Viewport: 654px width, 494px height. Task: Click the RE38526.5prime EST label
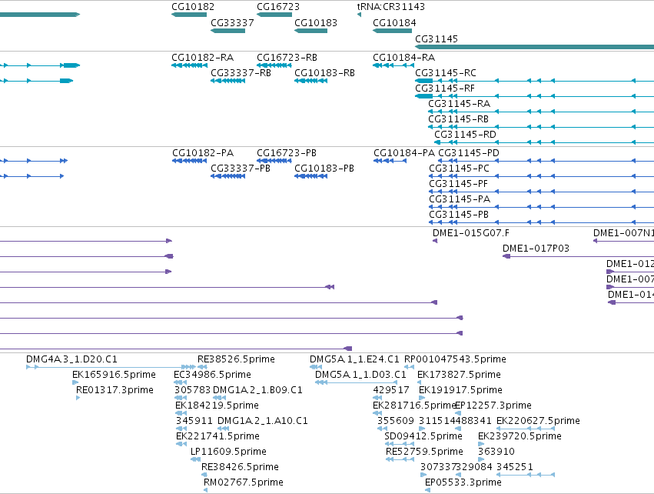[x=236, y=359]
